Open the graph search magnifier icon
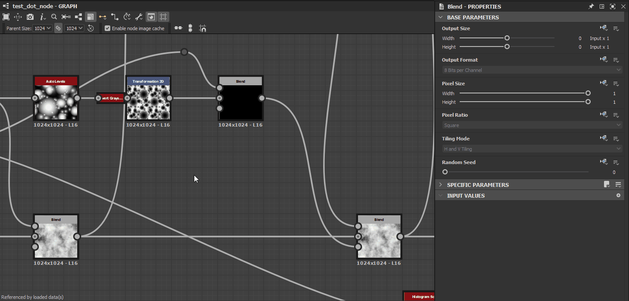 (53, 17)
